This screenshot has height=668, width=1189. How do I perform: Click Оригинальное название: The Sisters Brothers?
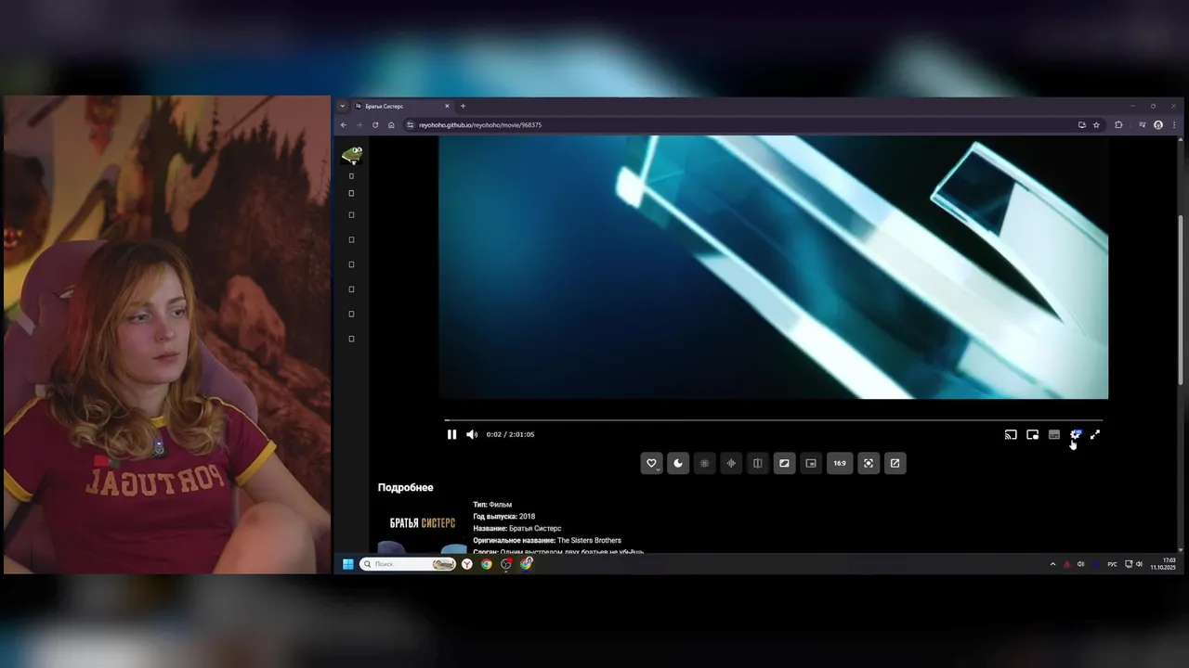[x=547, y=541]
